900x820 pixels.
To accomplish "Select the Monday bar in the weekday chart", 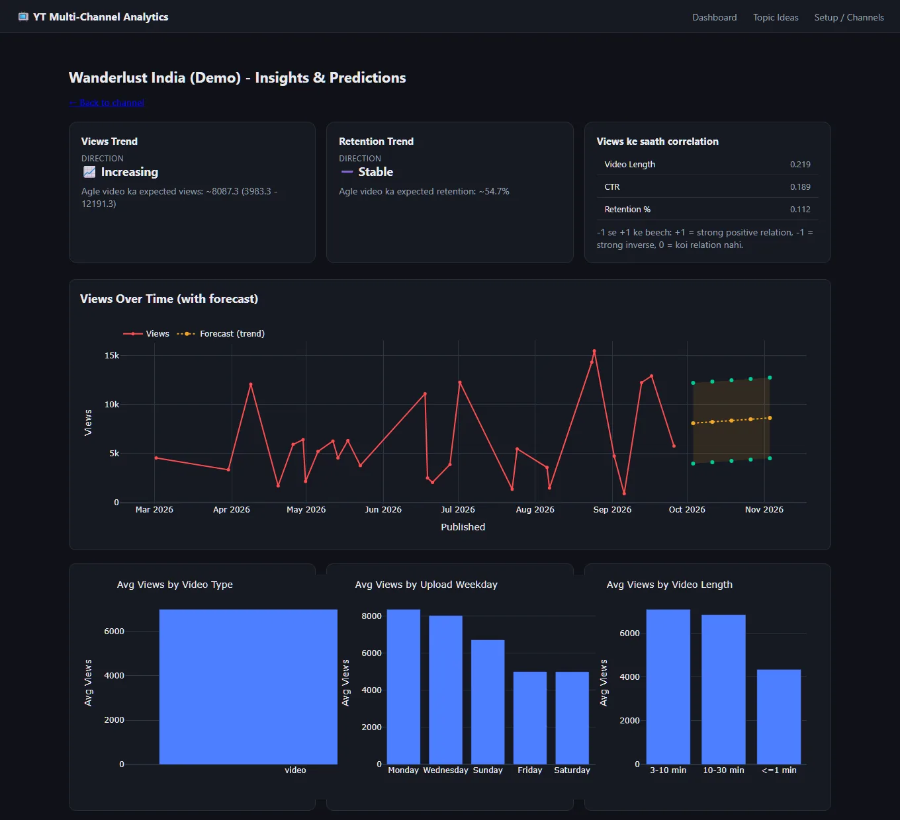I will 404,687.
